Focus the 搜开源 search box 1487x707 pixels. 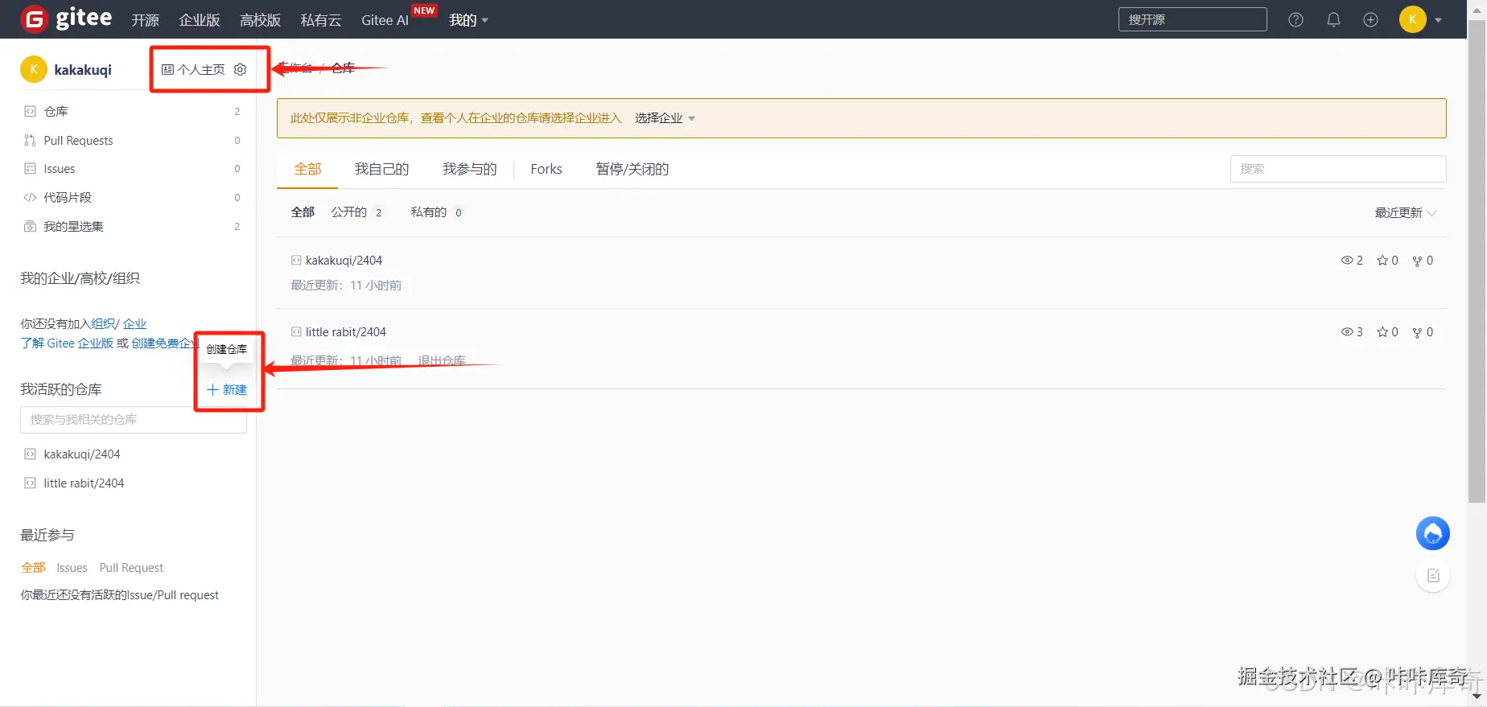(x=1192, y=19)
